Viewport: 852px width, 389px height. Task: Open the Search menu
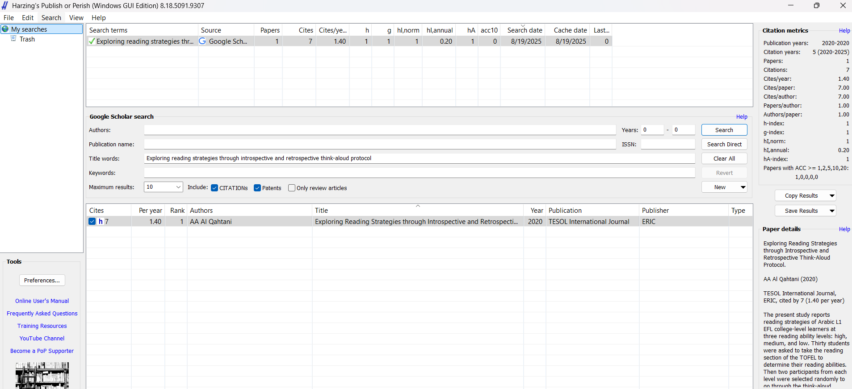coord(51,18)
